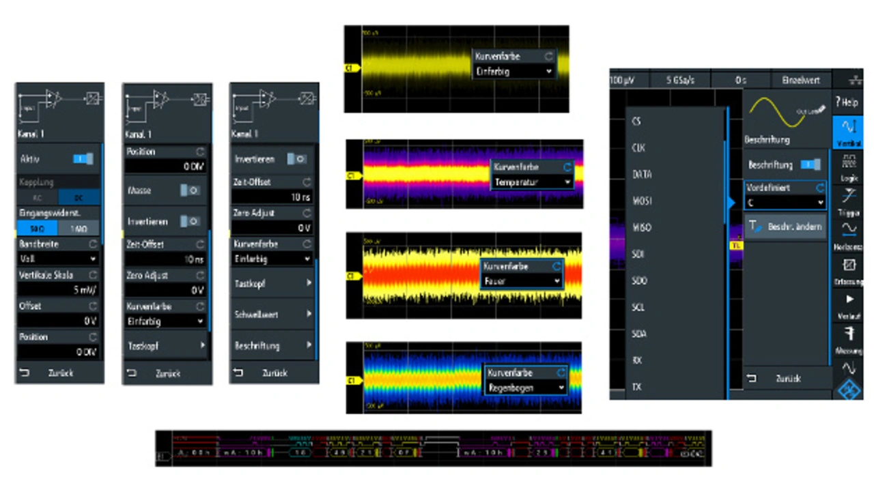
Task: Open the Messung measurement icon
Action: pos(849,339)
